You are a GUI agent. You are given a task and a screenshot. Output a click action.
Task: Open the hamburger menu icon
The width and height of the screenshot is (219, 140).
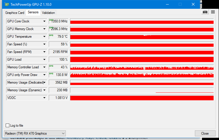click(x=213, y=12)
